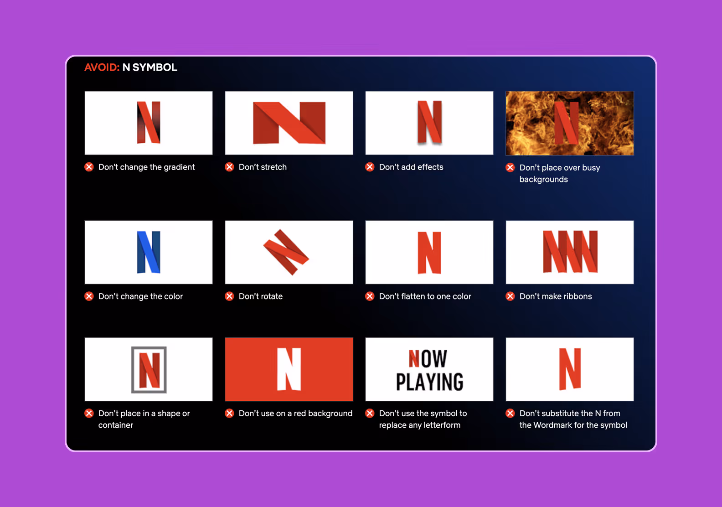Click the "Don't change the gradient" caption
The image size is (722, 507).
(146, 167)
